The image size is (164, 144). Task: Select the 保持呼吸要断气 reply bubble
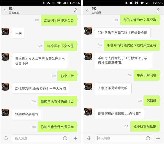coord(27,114)
